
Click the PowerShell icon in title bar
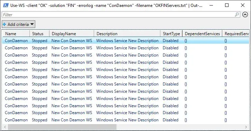click(6, 5)
